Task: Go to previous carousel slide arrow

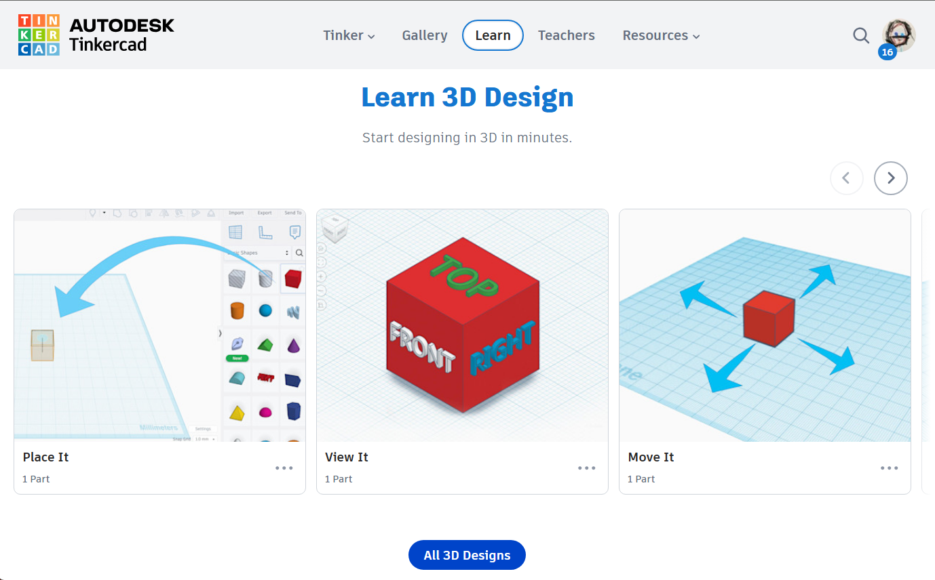Action: pos(847,178)
